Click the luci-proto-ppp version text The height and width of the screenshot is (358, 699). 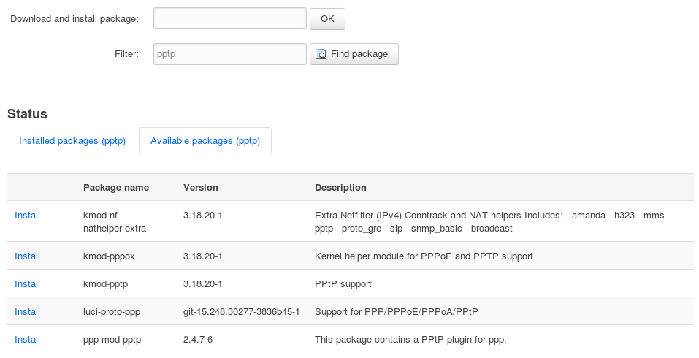tap(241, 312)
